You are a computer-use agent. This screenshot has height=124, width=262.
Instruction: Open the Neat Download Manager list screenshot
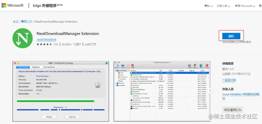coord(162,91)
